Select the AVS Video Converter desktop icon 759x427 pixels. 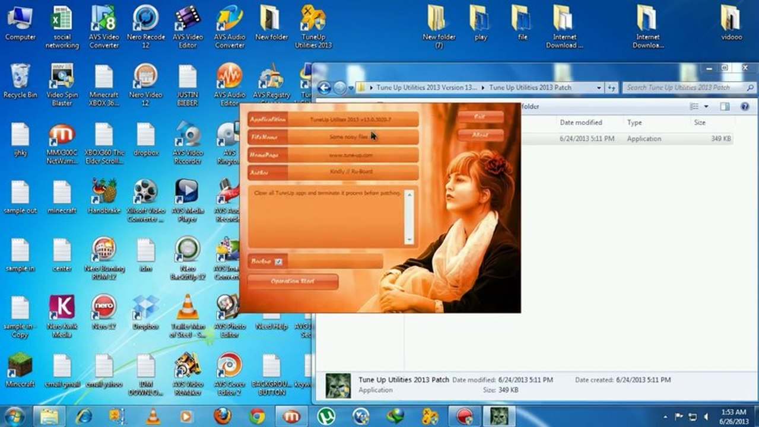pyautogui.click(x=104, y=27)
